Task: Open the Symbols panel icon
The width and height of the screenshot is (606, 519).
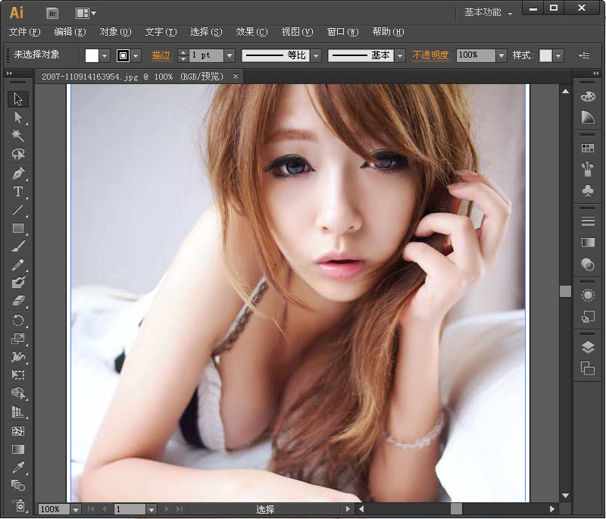Action: [588, 191]
